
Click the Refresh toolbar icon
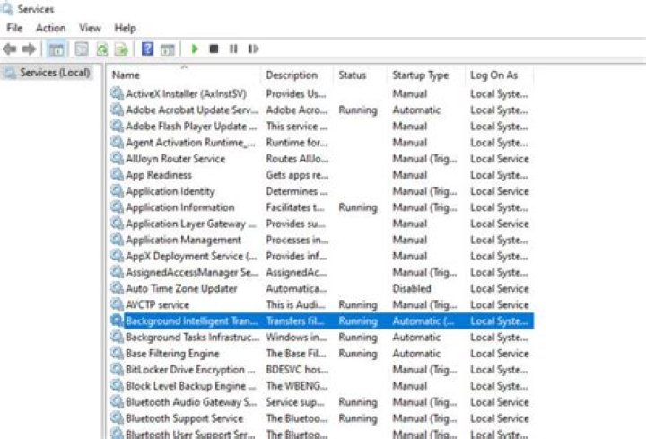point(101,49)
